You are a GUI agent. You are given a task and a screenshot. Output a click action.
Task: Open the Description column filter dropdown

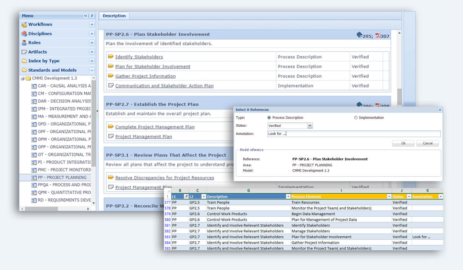(x=288, y=196)
